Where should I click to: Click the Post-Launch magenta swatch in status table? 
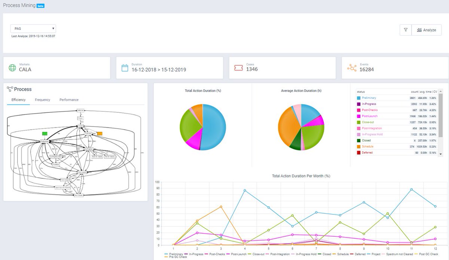pyautogui.click(x=359, y=116)
